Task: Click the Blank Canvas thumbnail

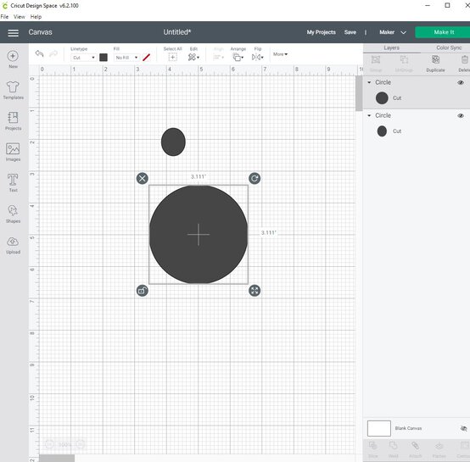Action: pyautogui.click(x=379, y=428)
